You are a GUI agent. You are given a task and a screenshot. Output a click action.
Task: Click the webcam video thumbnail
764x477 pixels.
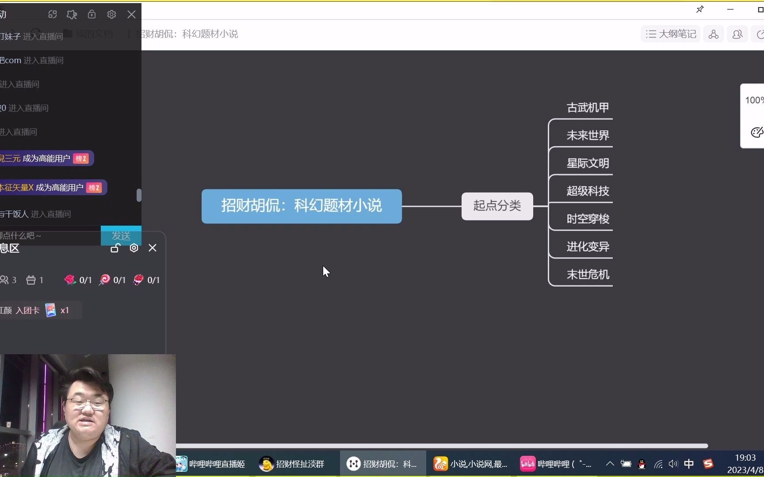pos(88,415)
